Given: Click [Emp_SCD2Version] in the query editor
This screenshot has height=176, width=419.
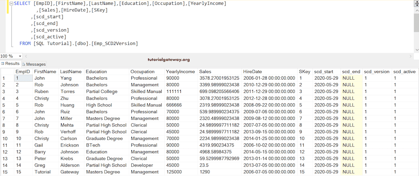Looking at the screenshot, I should [115, 43].
